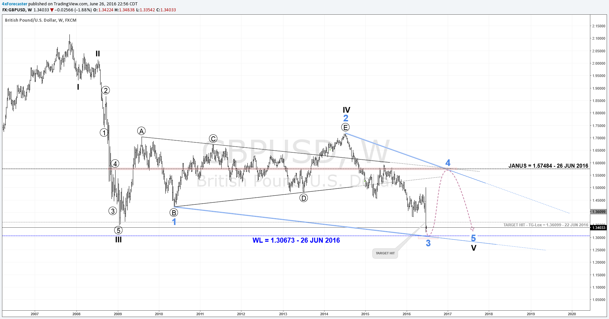Select the blue wave 4 label

448,163
